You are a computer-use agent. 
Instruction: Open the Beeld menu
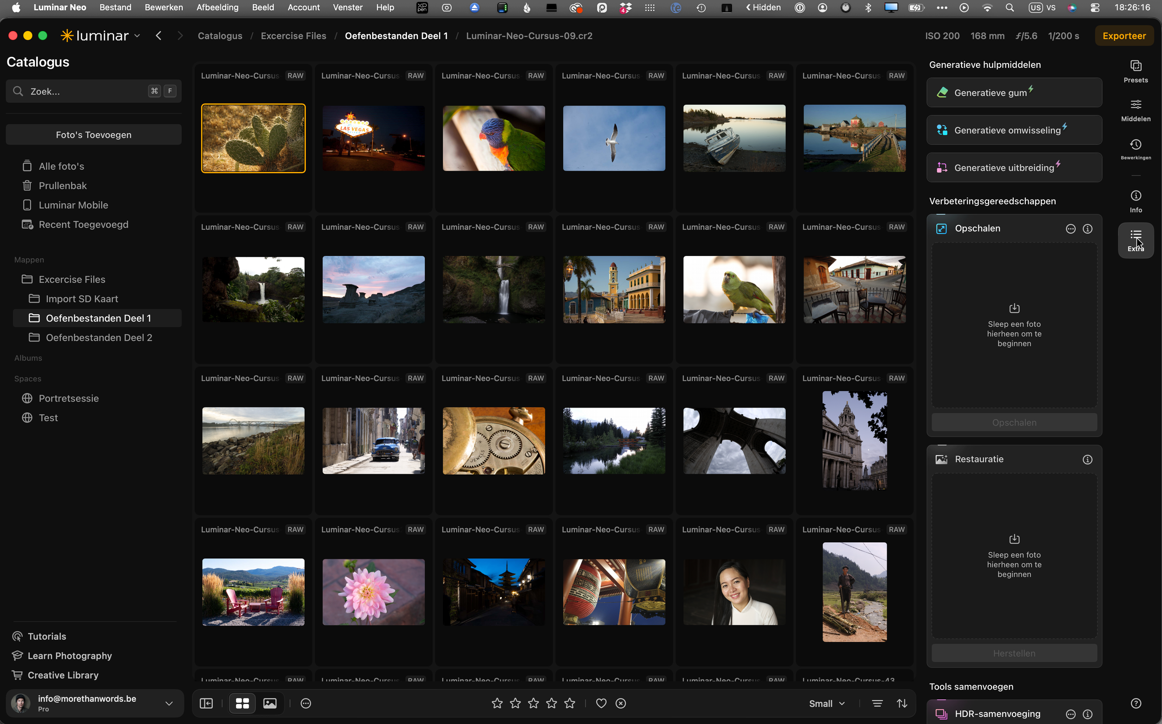263,7
